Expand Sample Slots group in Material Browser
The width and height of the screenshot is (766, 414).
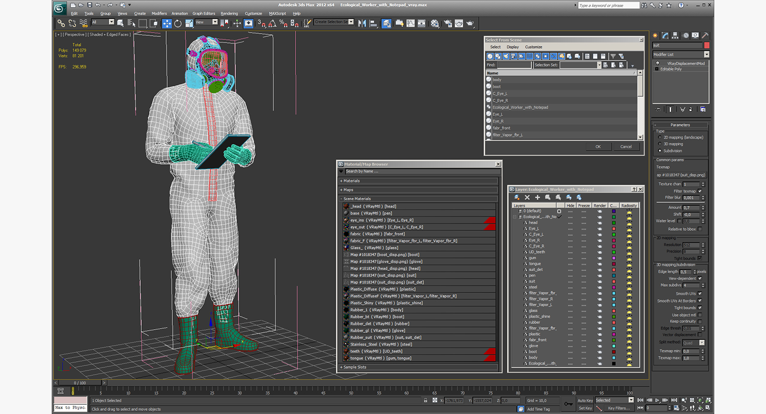419,367
